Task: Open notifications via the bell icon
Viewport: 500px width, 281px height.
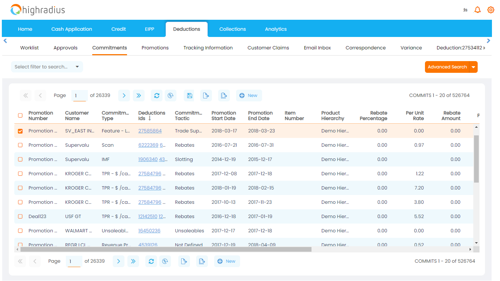Action: (477, 10)
